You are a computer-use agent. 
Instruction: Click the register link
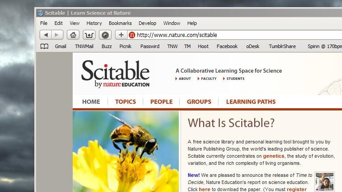tap(297, 189)
